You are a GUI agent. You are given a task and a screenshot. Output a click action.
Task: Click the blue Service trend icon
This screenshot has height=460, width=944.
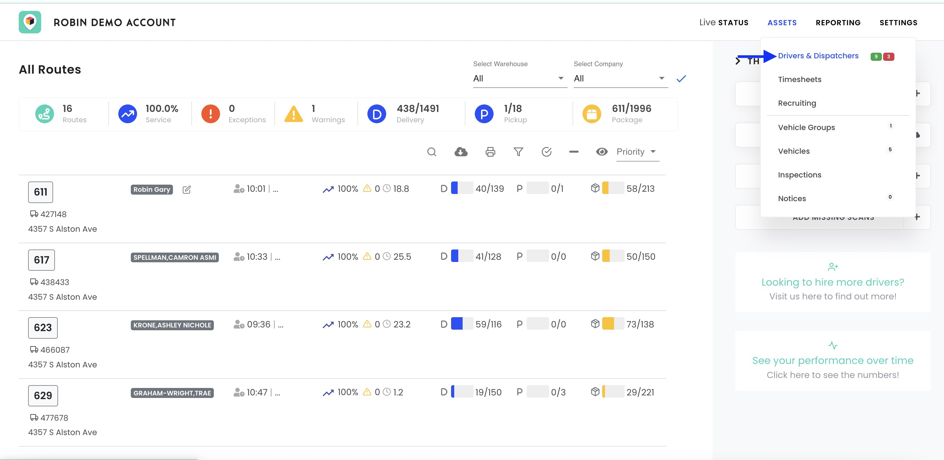click(x=128, y=114)
